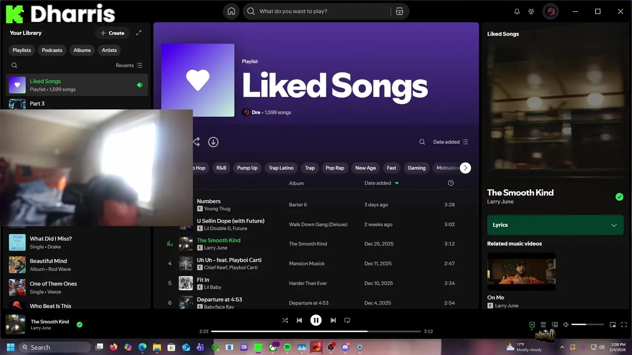The width and height of the screenshot is (632, 355).
Task: Open the weather widget on taskbar
Action: point(523,347)
